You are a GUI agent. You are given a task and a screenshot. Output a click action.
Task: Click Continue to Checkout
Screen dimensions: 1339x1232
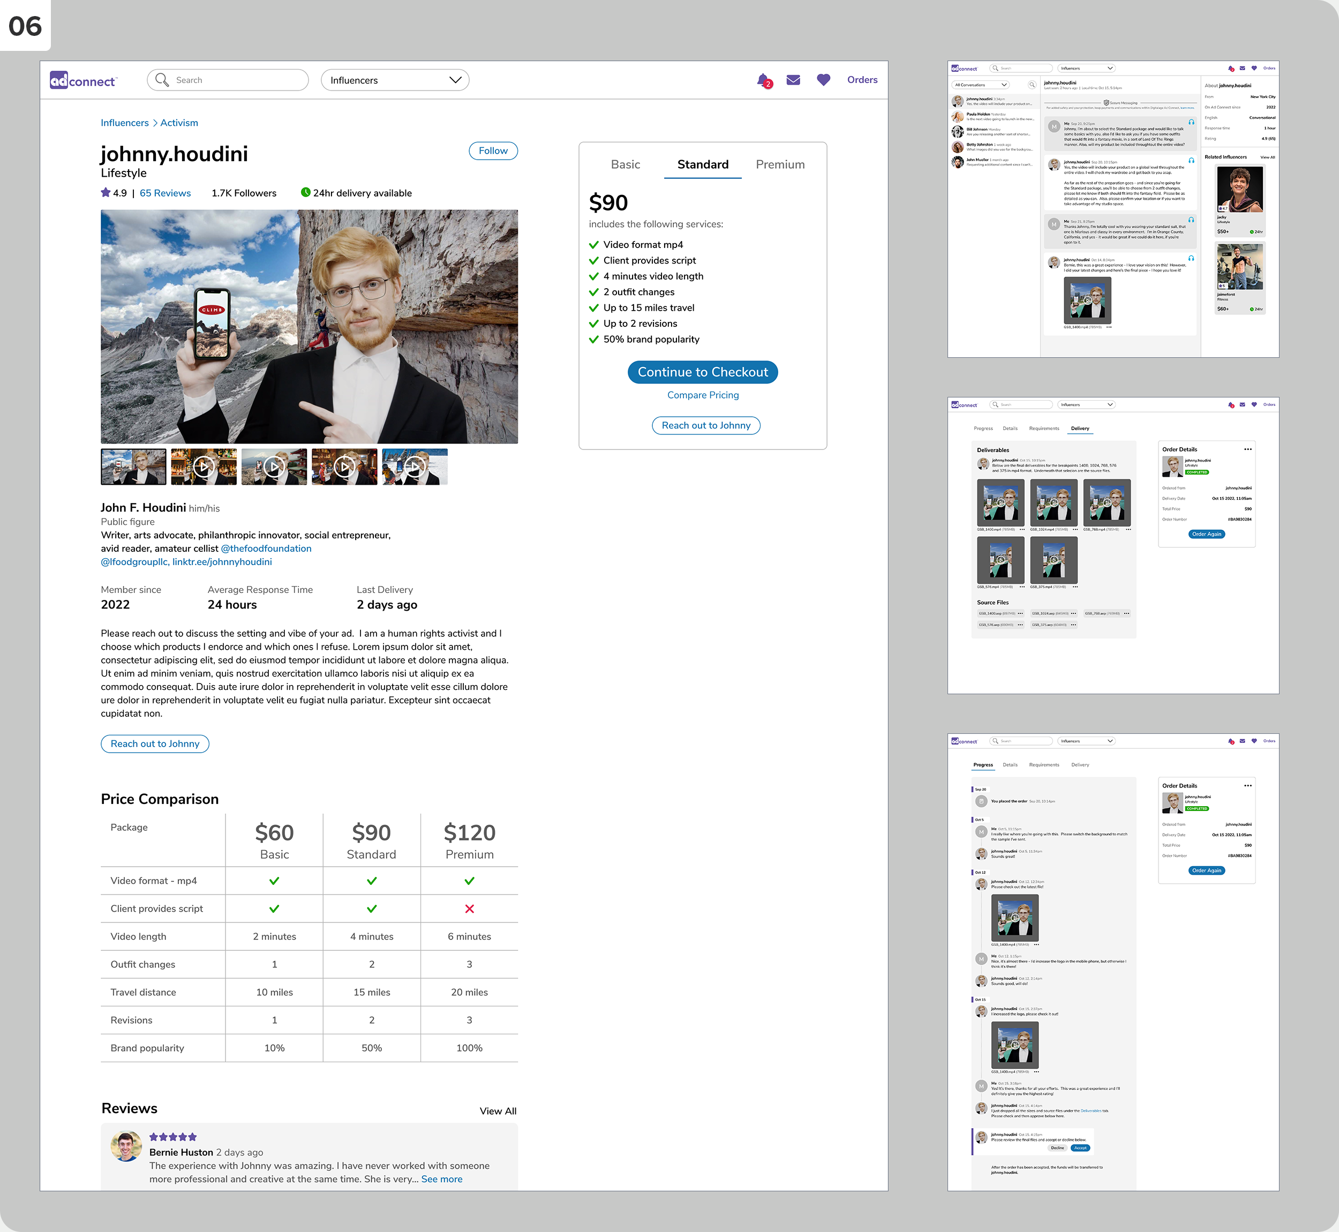pyautogui.click(x=703, y=372)
